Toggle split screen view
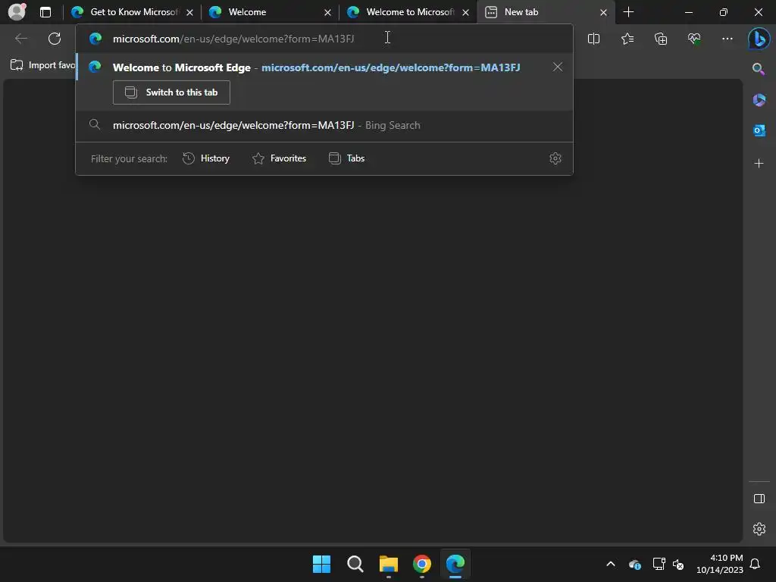The image size is (776, 582). (x=593, y=39)
